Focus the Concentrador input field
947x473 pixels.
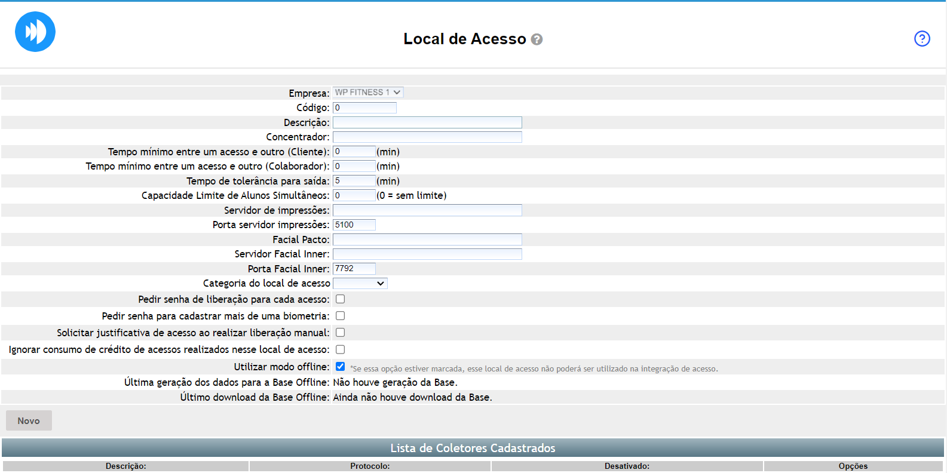click(x=427, y=137)
